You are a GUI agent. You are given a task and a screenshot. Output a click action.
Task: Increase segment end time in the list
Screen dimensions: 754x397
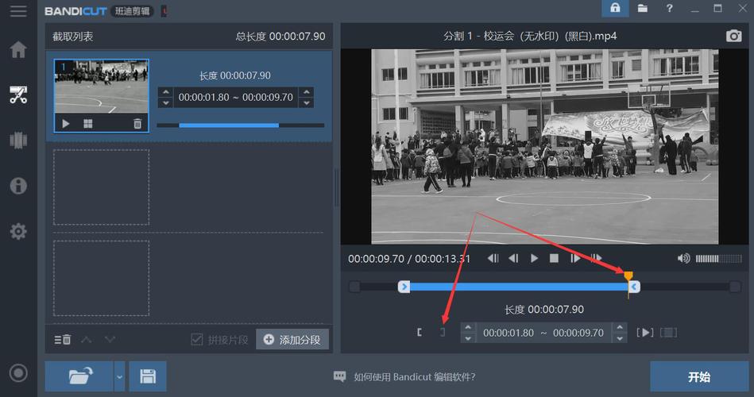(x=307, y=91)
